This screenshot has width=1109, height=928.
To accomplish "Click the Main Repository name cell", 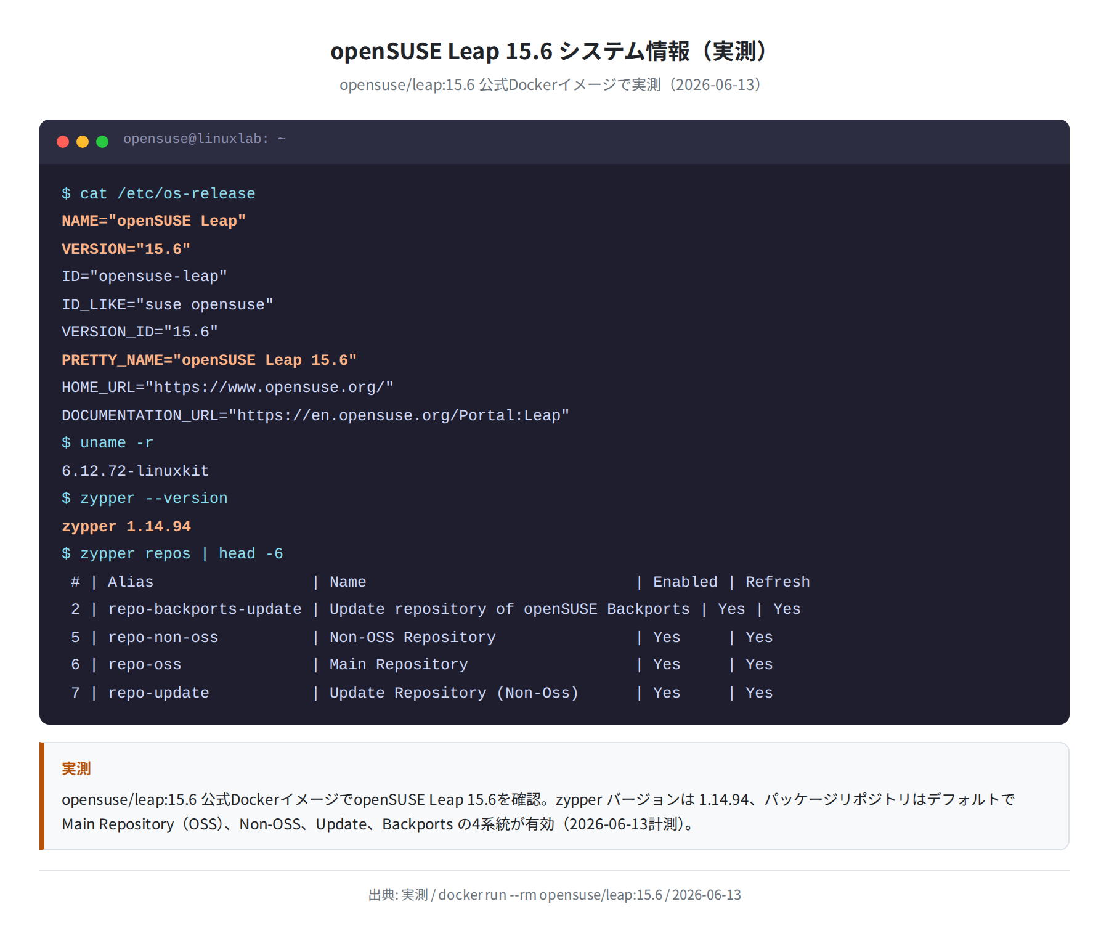I will click(399, 664).
